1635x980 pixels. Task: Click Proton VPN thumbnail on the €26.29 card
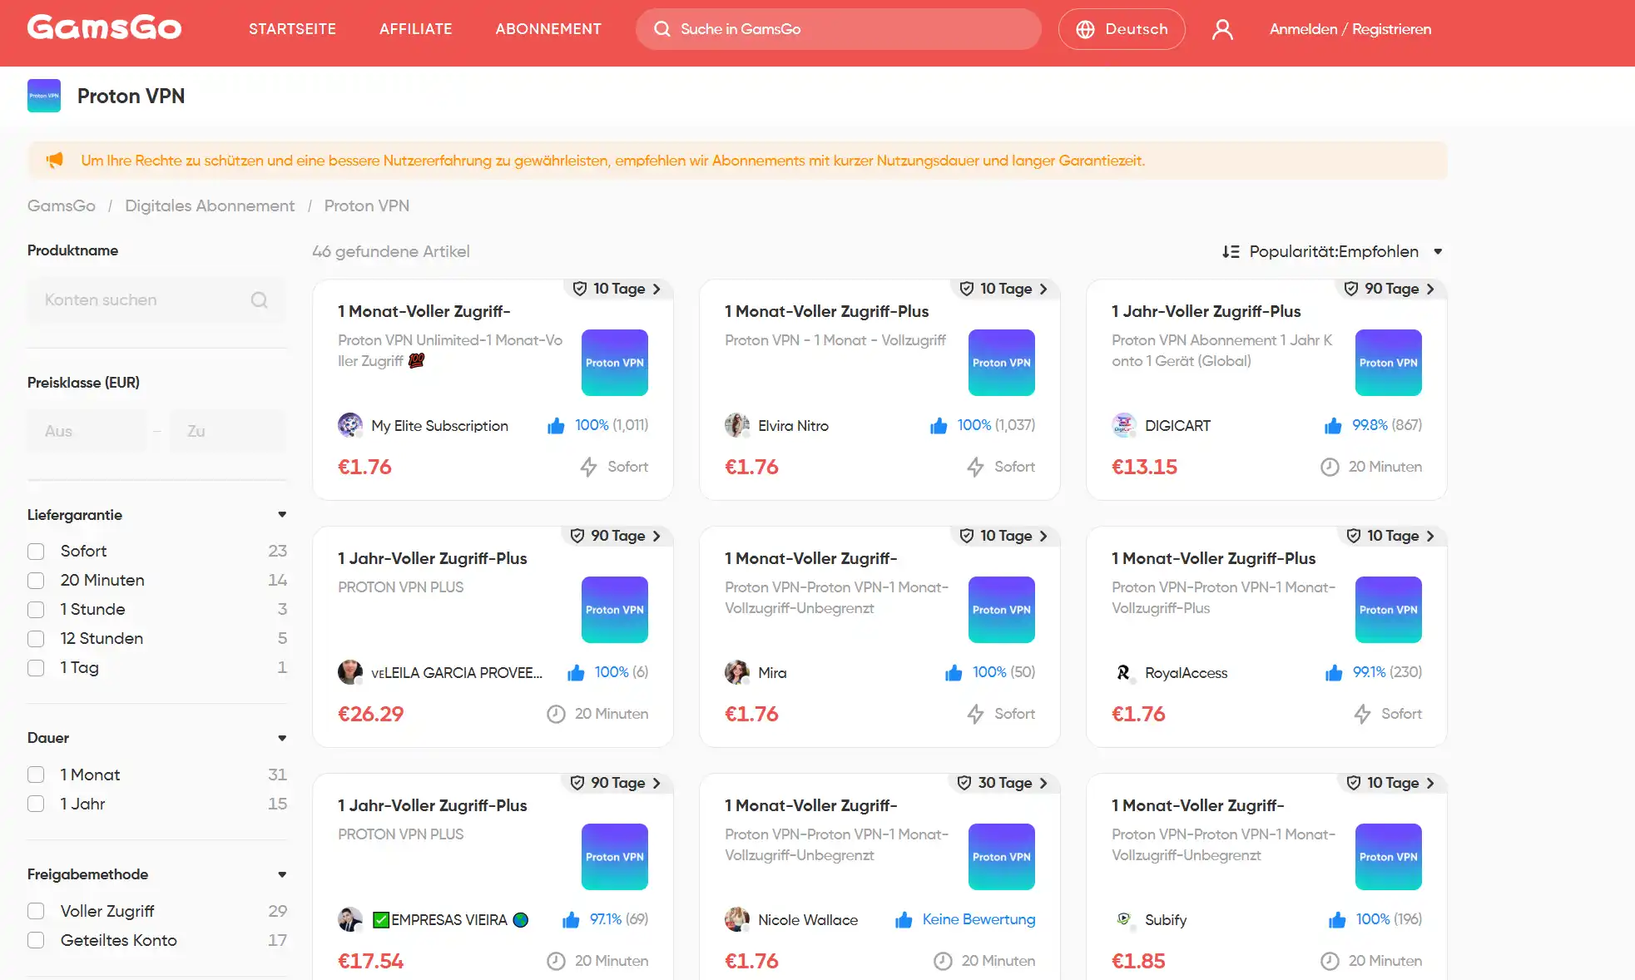point(615,610)
